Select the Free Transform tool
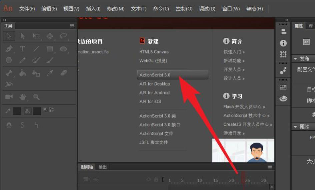315x190 pixels. point(36,36)
